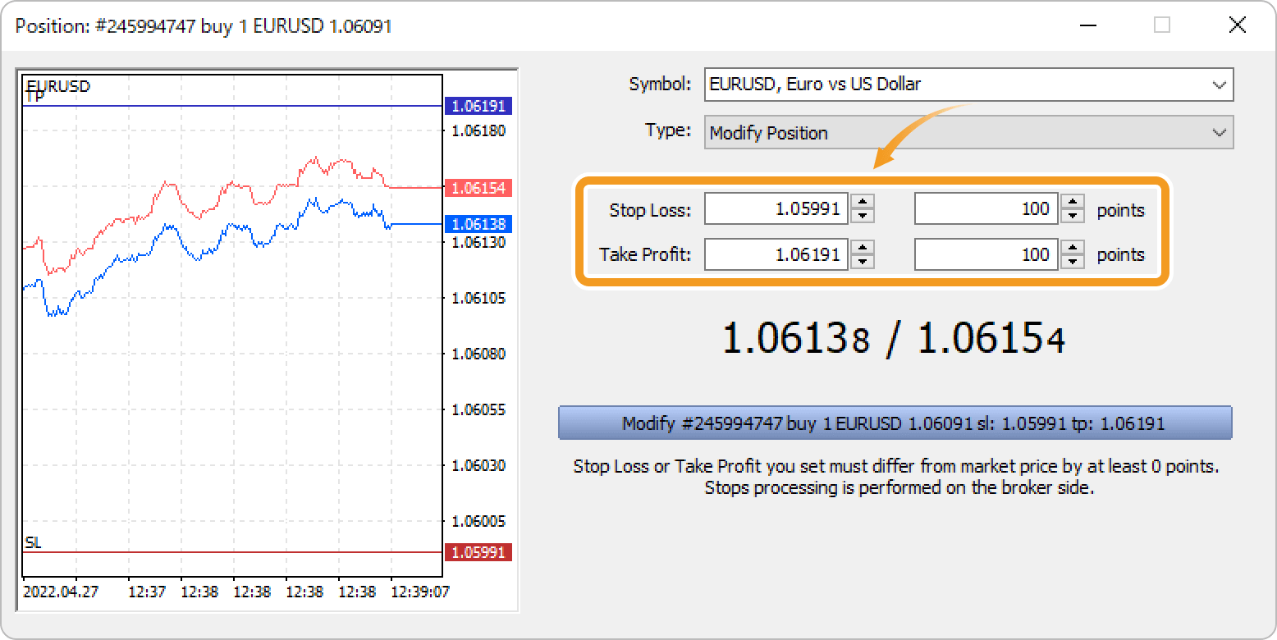This screenshot has width=1277, height=640.
Task: Decrease the Stop Loss points value by one
Action: click(1073, 214)
